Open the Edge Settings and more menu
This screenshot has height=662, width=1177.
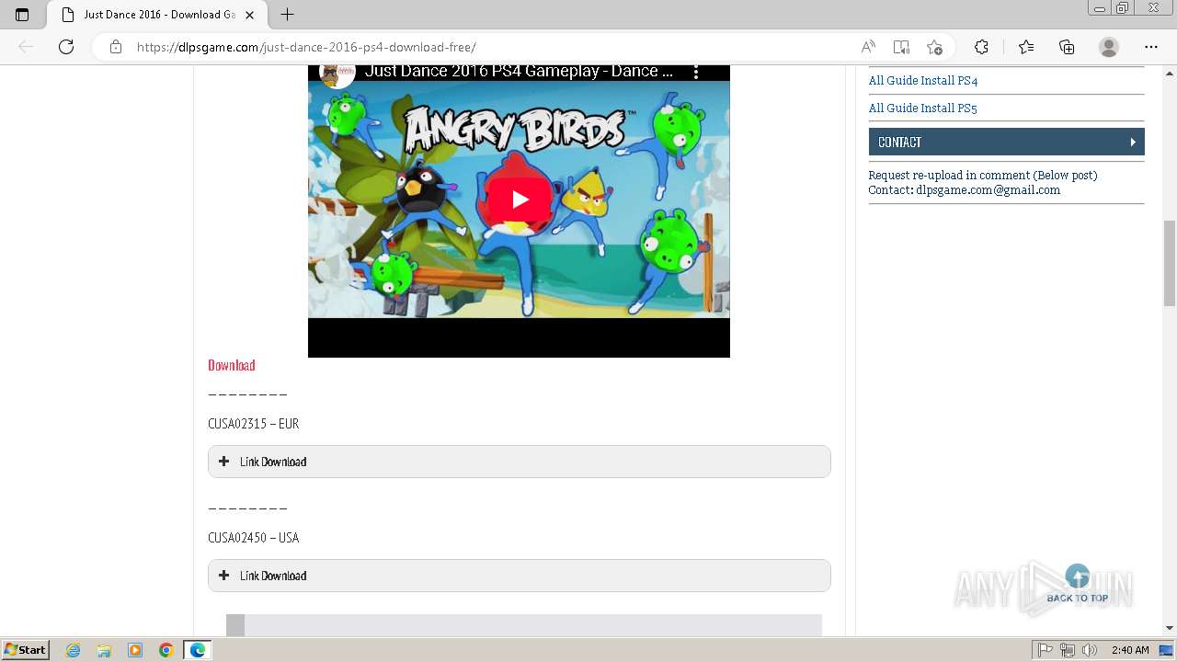point(1151,47)
